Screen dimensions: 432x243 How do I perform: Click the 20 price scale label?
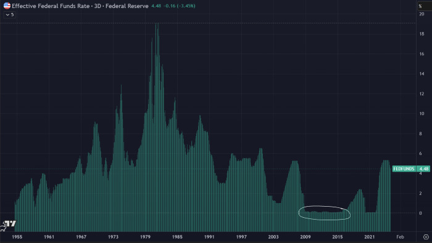click(422, 14)
